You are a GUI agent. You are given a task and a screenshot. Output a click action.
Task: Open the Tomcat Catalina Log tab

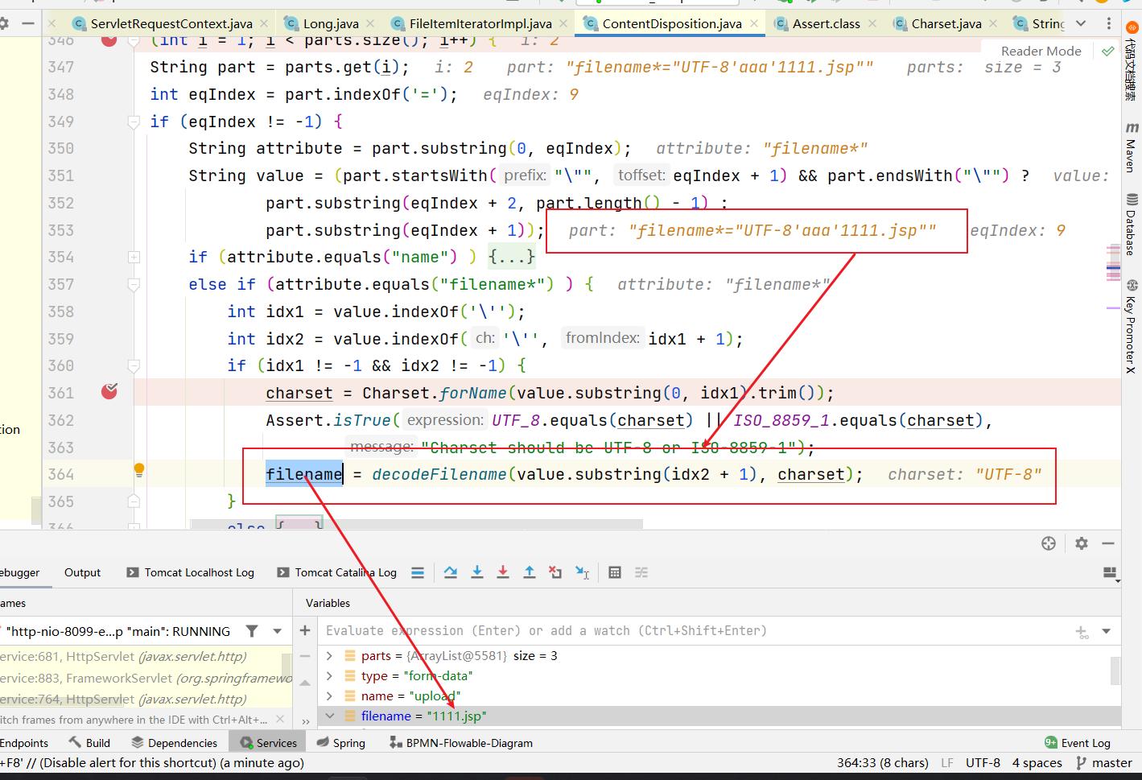pos(337,572)
